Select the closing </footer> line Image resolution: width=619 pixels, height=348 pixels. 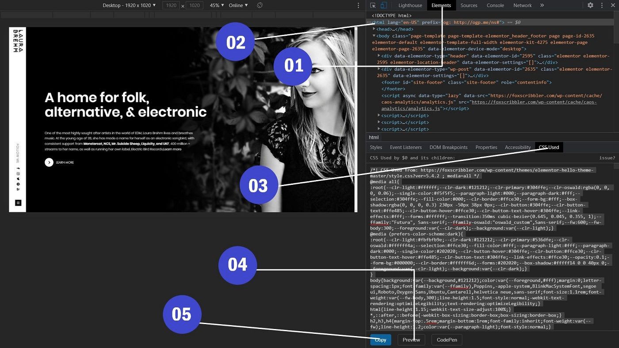[x=393, y=89]
